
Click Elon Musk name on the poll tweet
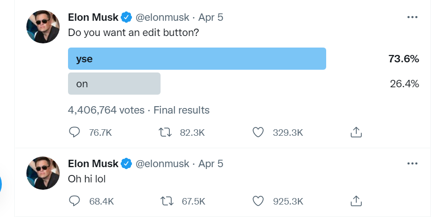(93, 18)
